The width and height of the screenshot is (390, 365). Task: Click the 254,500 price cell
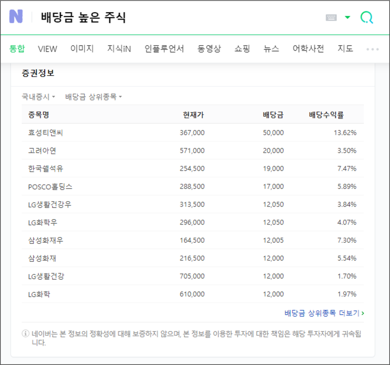(192, 168)
